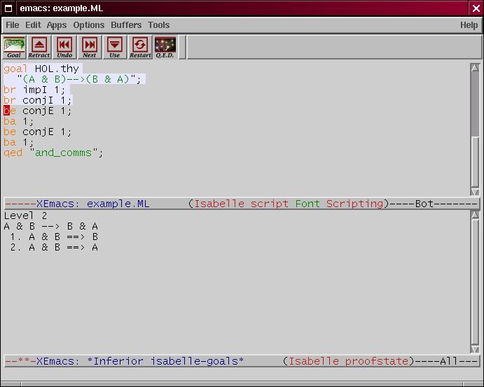Expand the Options menu
484x387 pixels.
tap(89, 25)
